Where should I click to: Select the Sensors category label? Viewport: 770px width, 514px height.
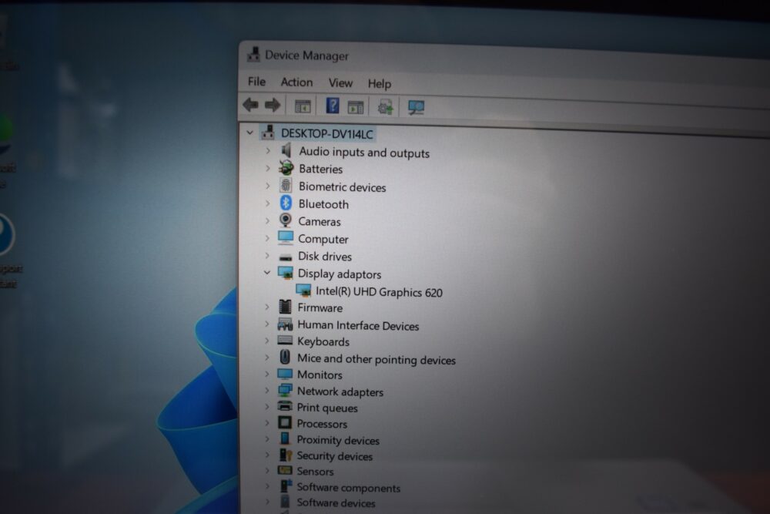(315, 472)
